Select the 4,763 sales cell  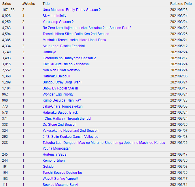6,28
